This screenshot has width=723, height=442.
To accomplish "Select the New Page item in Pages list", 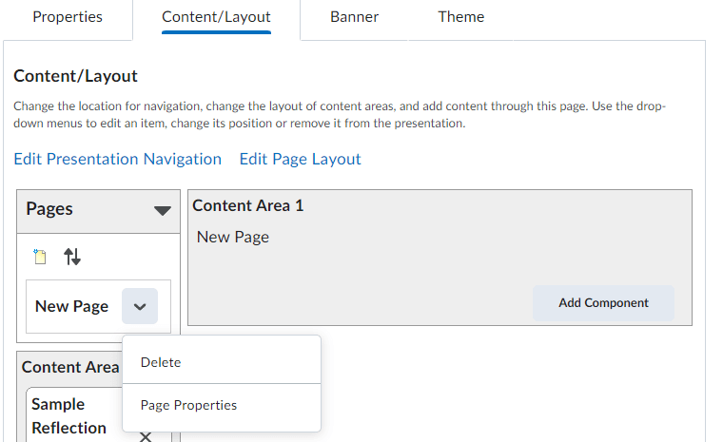I will 71,306.
